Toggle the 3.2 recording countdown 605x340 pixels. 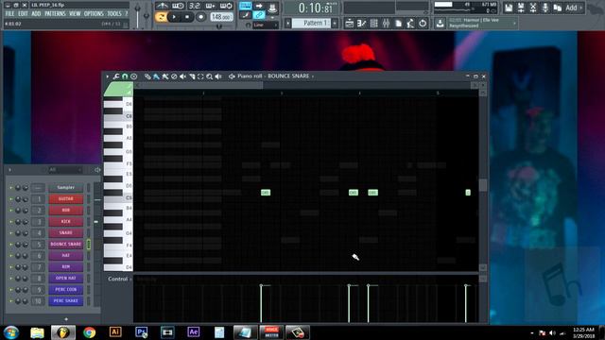[x=195, y=6]
